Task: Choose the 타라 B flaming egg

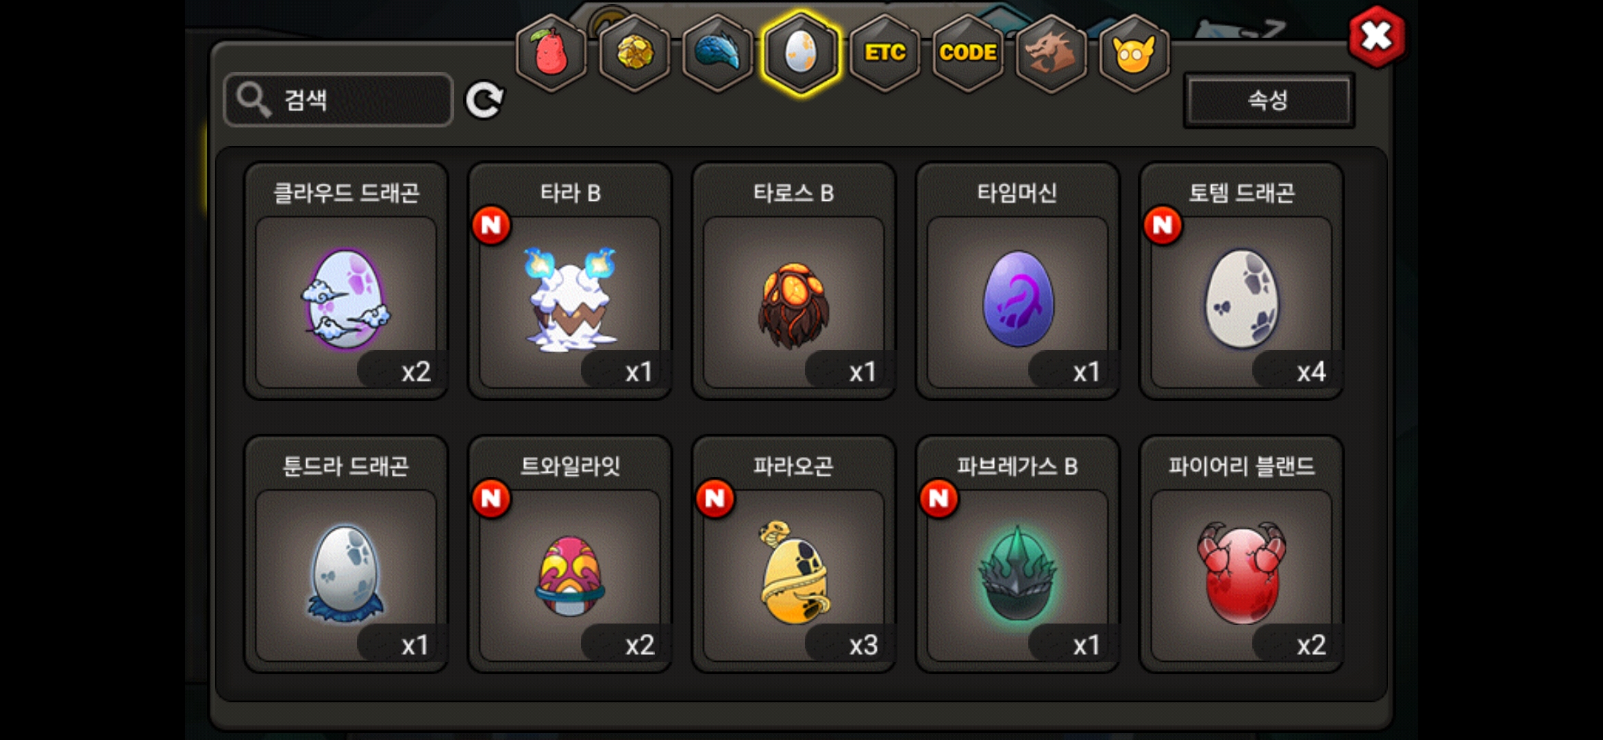Action: tap(570, 281)
